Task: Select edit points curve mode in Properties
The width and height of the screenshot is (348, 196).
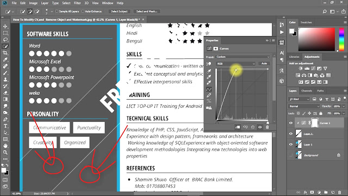Action: coord(209,89)
